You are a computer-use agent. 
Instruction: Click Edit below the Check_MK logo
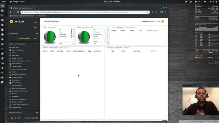pyautogui.click(x=36, y=28)
